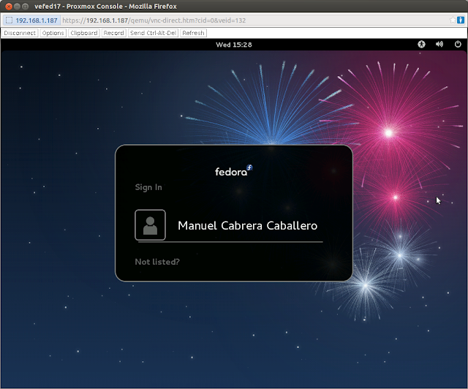
Task: Click the Disconnect button
Action: (x=20, y=33)
